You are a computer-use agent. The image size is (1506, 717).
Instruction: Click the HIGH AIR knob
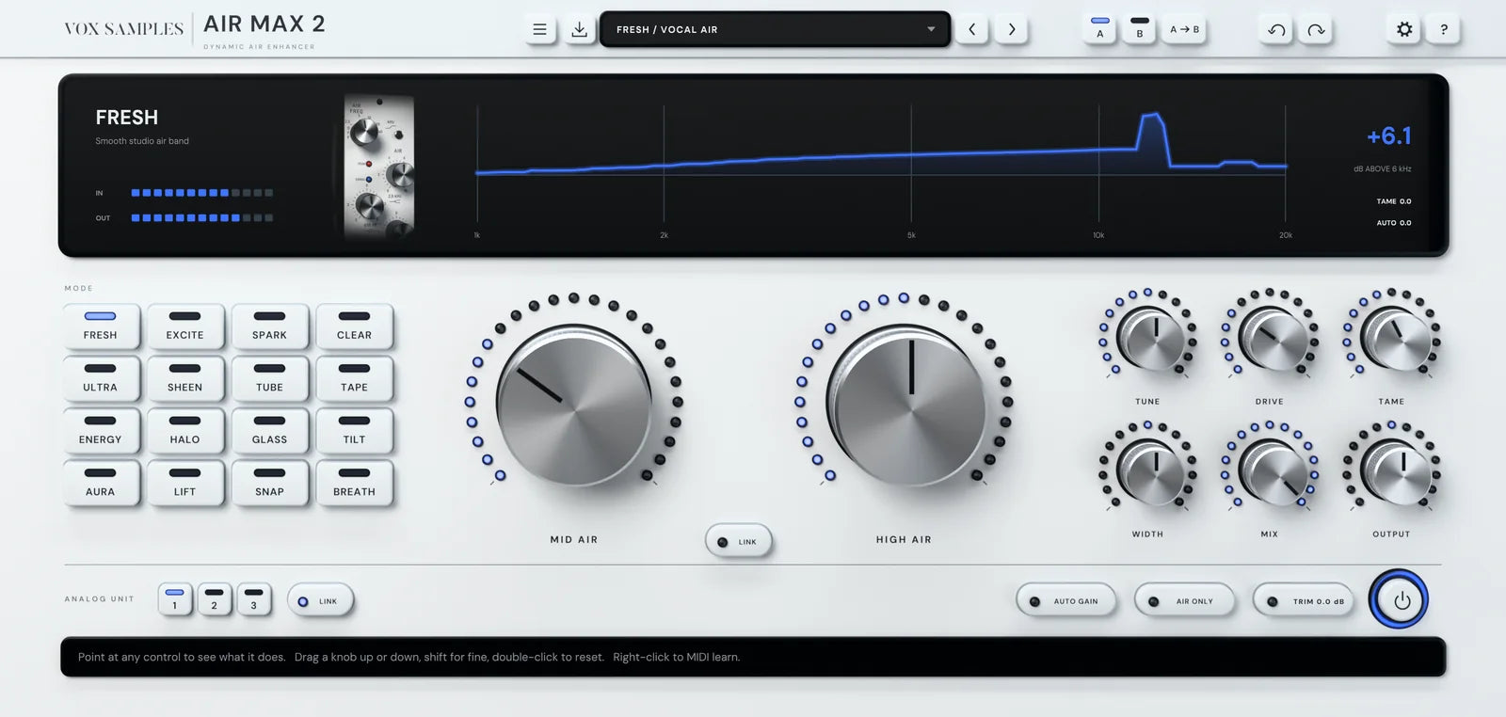[905, 406]
